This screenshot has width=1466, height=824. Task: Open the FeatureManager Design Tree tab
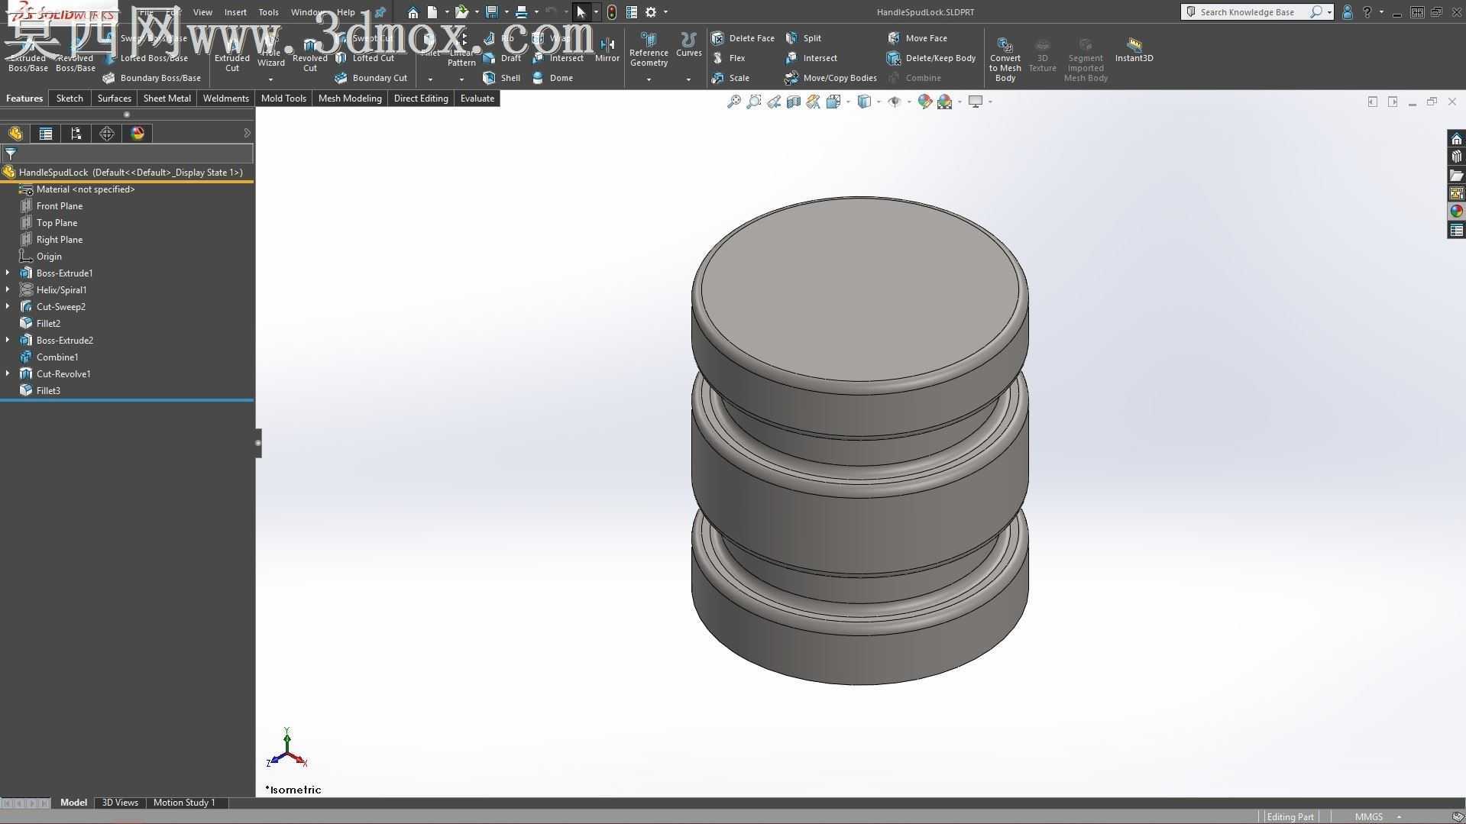[15, 134]
